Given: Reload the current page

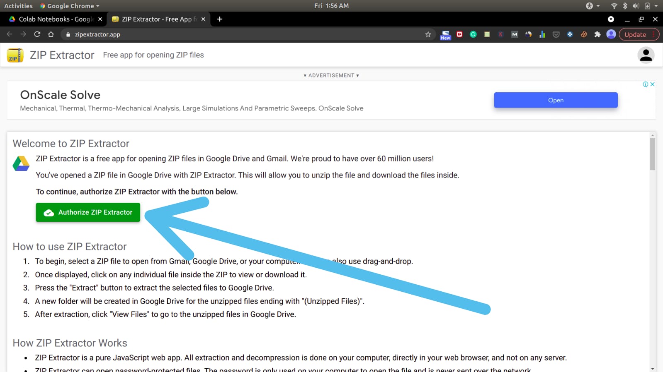Looking at the screenshot, I should [x=37, y=34].
